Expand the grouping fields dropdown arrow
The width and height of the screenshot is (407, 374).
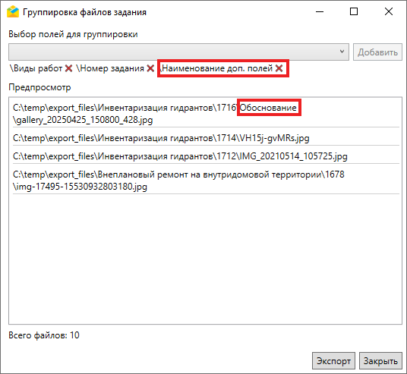[342, 52]
